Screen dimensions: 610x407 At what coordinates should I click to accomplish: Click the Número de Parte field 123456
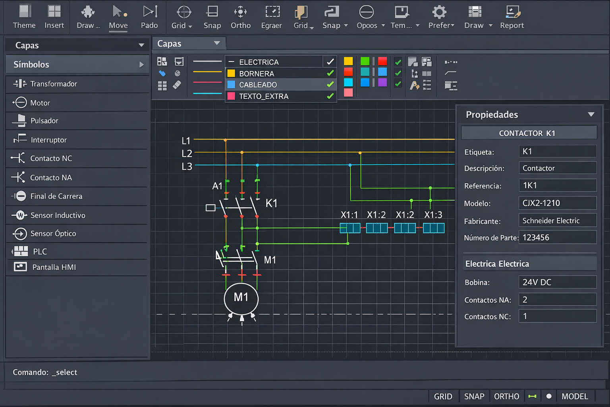click(558, 237)
